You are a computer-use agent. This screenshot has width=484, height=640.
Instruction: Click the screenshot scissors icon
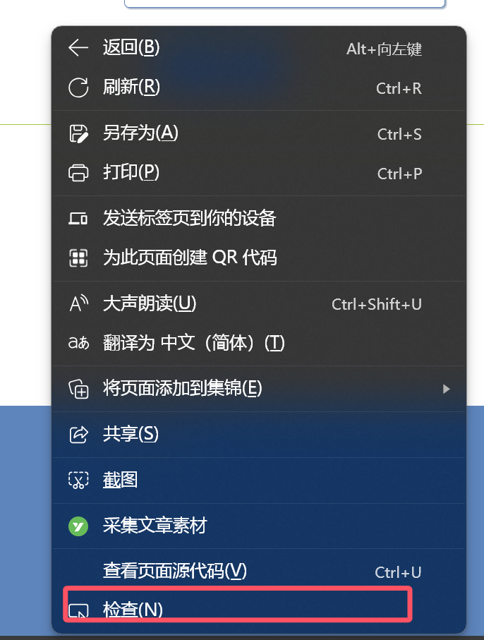tap(78, 480)
